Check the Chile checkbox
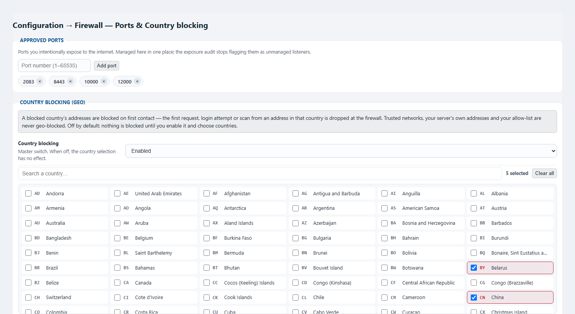This screenshot has height=314, width=575. coord(296,297)
